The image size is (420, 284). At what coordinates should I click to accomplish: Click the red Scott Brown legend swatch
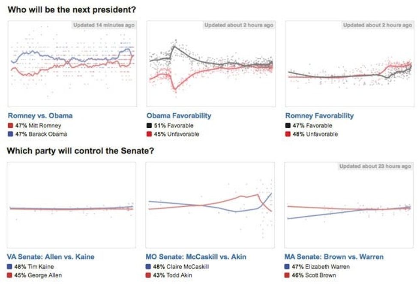coord(288,275)
